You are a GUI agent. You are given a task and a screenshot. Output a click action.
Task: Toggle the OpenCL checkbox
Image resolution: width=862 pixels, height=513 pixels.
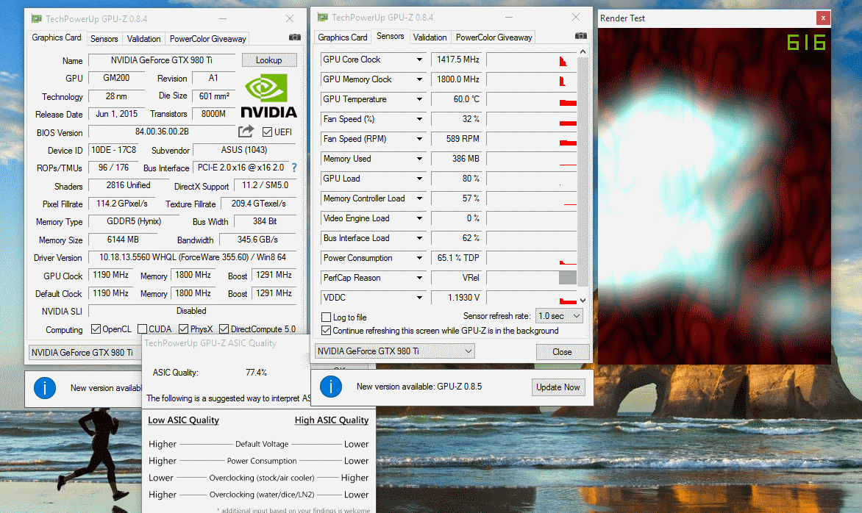[96, 329]
